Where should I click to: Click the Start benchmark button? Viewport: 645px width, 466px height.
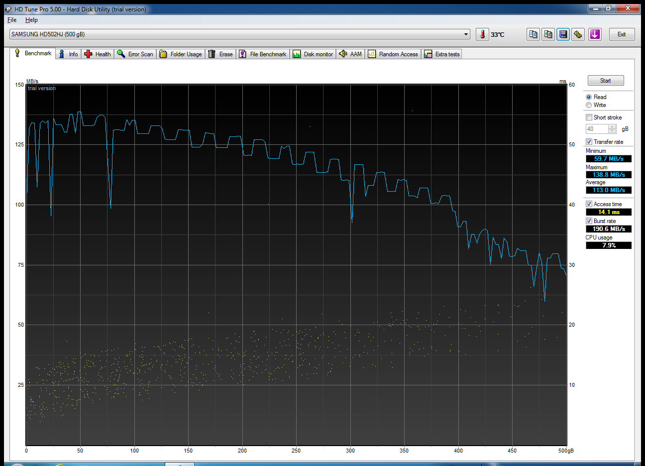click(x=605, y=81)
